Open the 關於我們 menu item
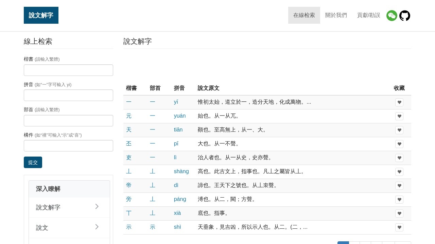 coord(336,15)
